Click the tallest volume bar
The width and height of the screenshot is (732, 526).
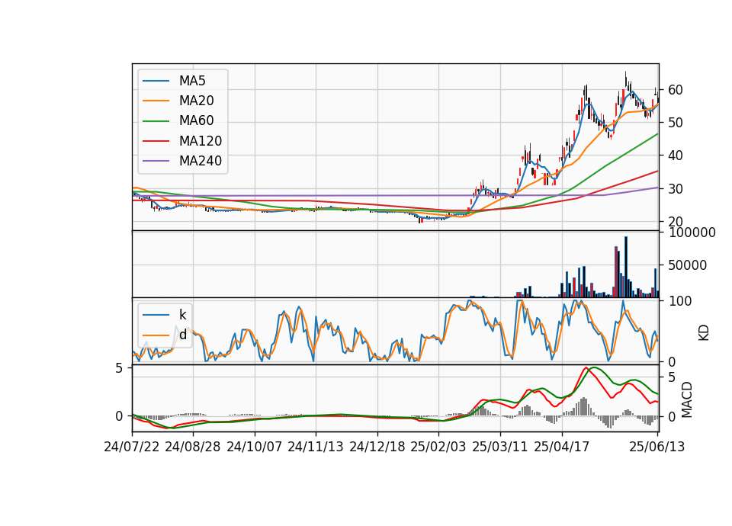pos(626,267)
